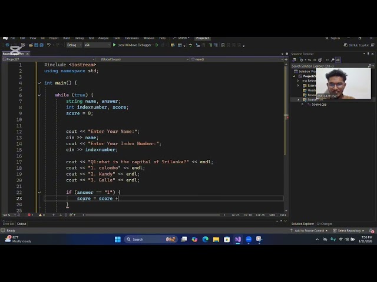Viewport: 377px width, 282px height.
Task: Open Properties wrench icon in Solution Explorer
Action: tap(332, 60)
